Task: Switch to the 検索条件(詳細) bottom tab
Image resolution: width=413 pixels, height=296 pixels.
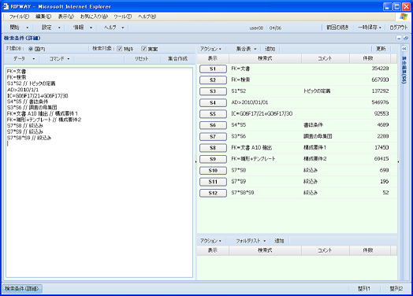Action: [x=22, y=289]
